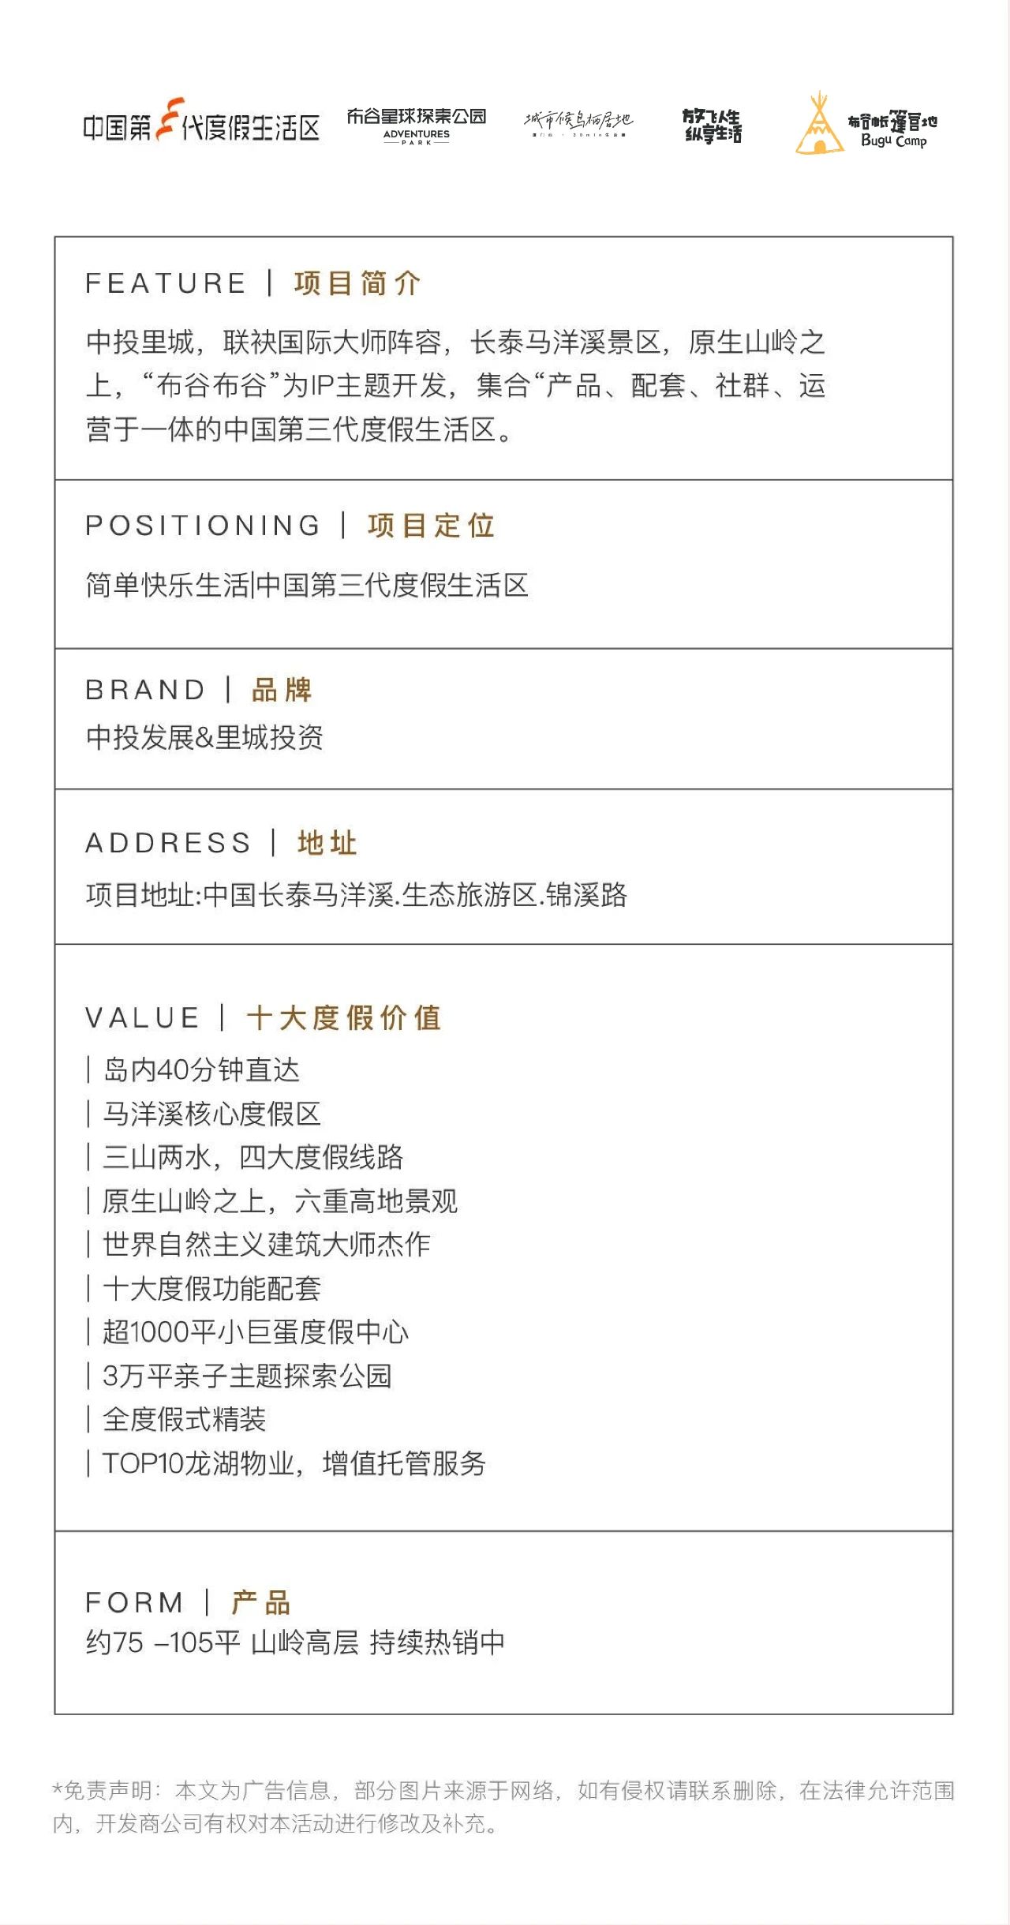The height and width of the screenshot is (1925, 1010).
Task: Click the project address line 锦溪路
Action: 357,894
